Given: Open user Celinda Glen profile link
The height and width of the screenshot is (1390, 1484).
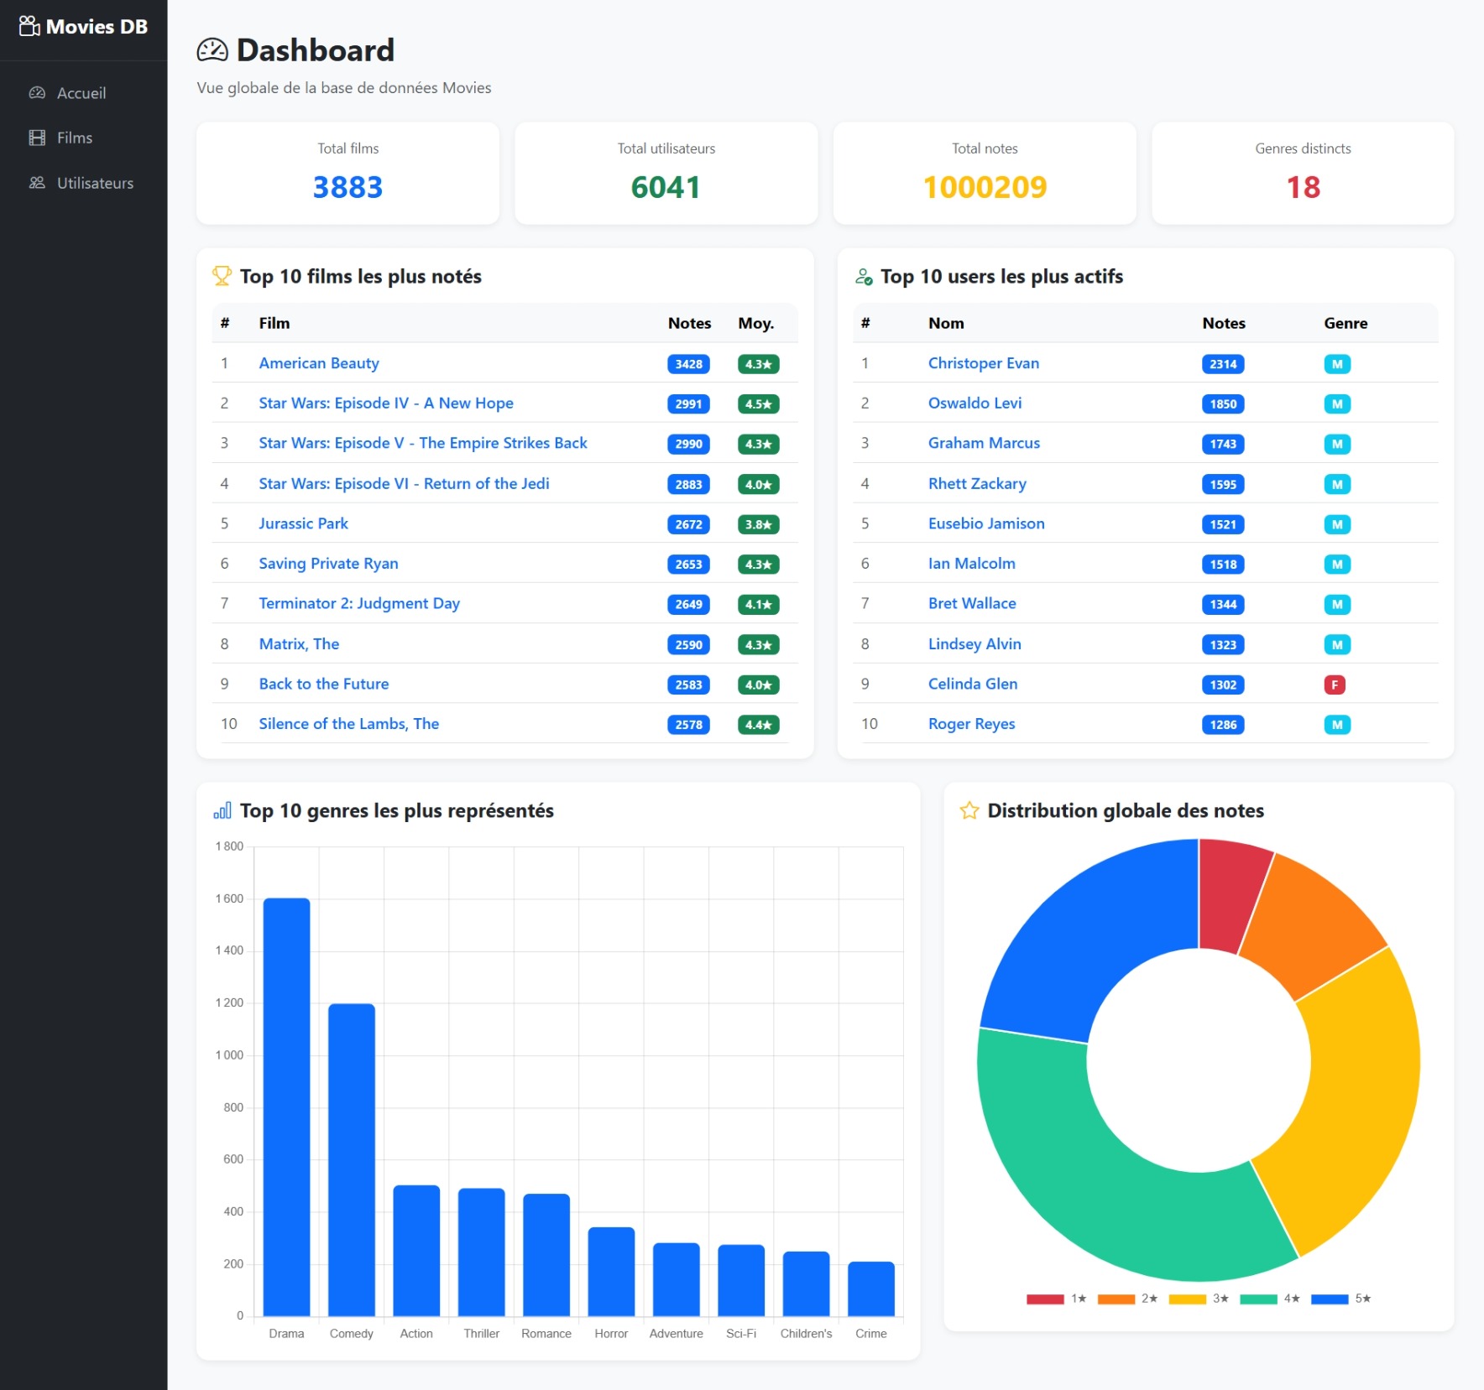Looking at the screenshot, I should [x=973, y=684].
